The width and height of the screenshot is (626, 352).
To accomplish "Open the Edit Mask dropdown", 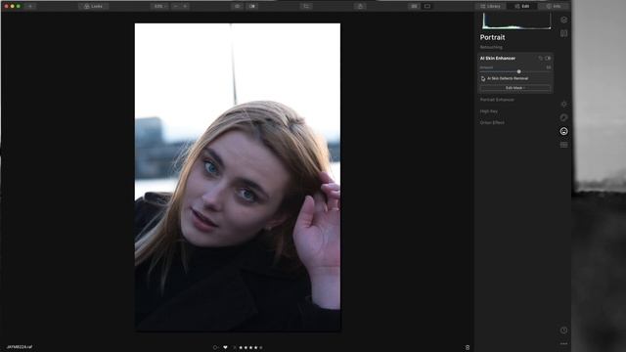I will (515, 88).
